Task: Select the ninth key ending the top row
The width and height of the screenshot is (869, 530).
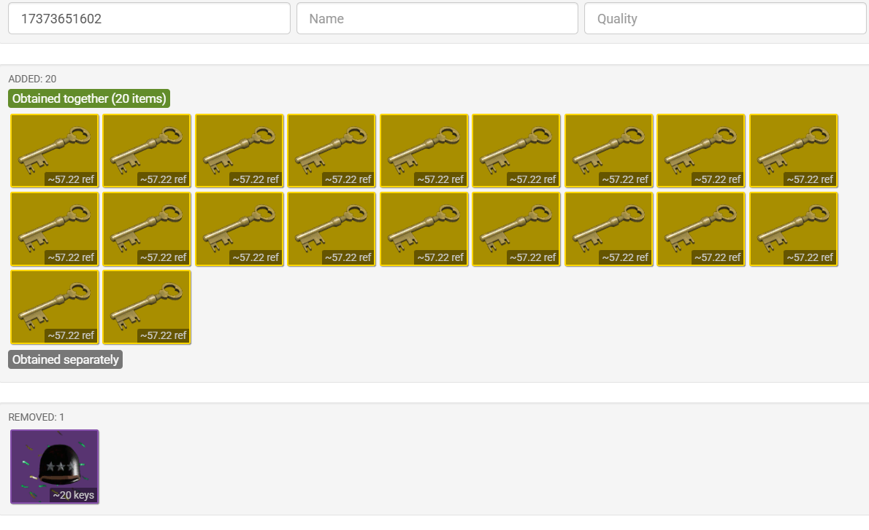Action: click(794, 151)
